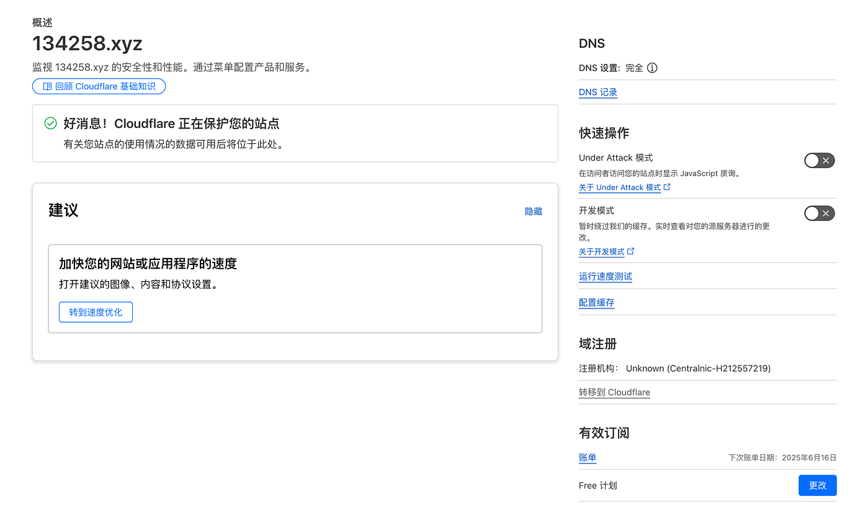This screenshot has width=855, height=515.
Task: Toggle Under Attack 模式 switch
Action: [x=820, y=161]
